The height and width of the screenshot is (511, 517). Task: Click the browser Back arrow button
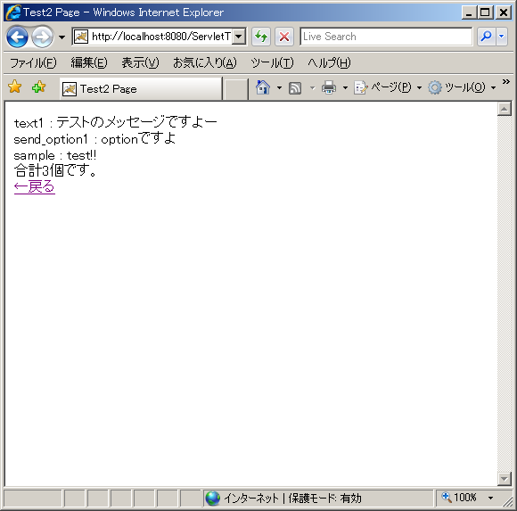[17, 37]
